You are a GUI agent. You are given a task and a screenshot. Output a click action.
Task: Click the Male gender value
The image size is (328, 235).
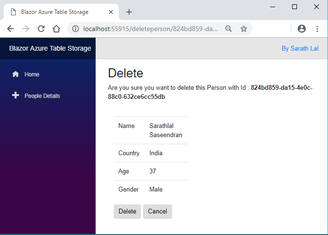tap(156, 189)
